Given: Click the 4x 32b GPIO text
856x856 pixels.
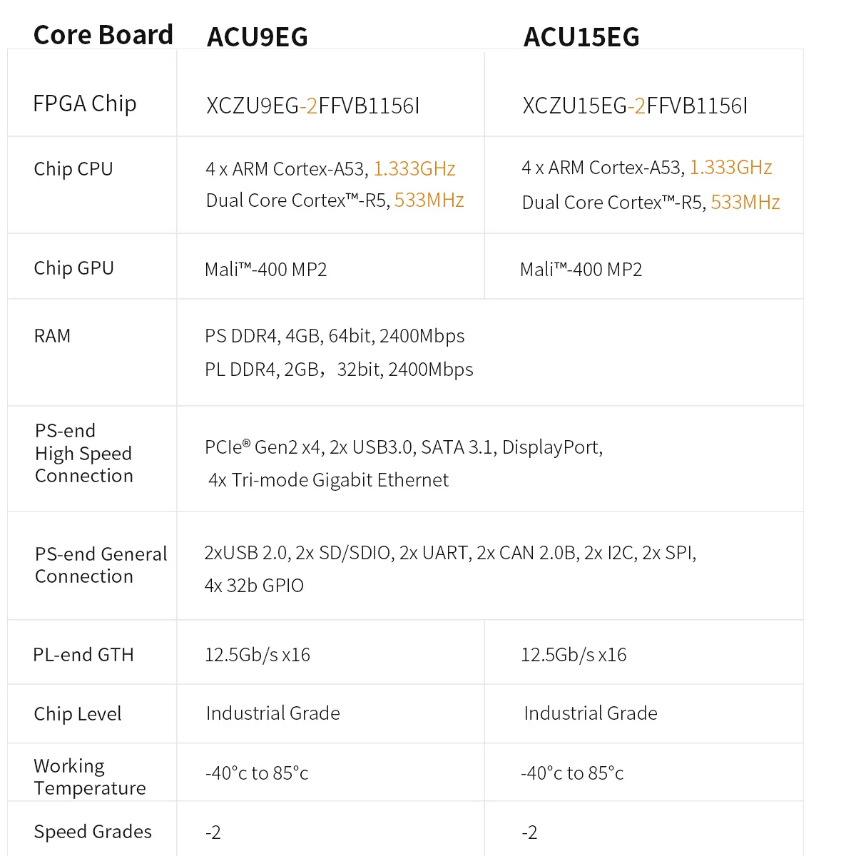Looking at the screenshot, I should pos(254,586).
